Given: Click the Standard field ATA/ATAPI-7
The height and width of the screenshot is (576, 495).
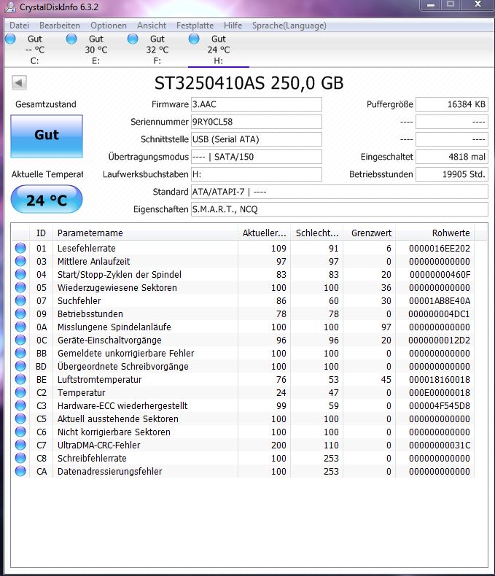Looking at the screenshot, I should tap(339, 192).
